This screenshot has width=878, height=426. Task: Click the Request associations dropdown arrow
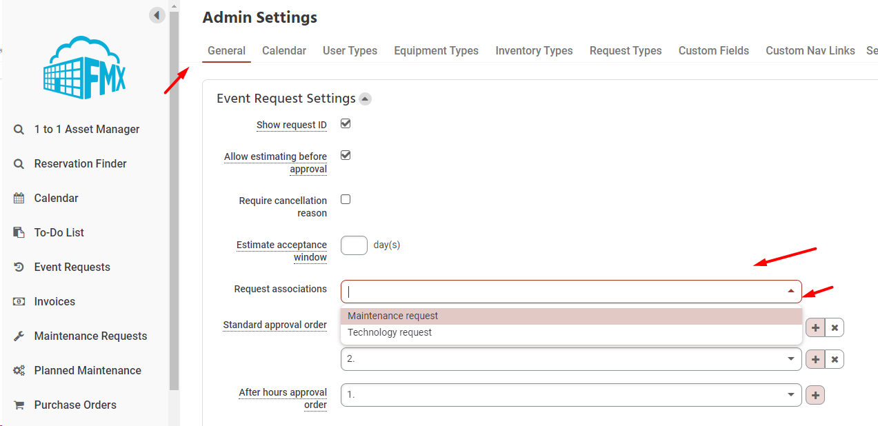coord(791,292)
